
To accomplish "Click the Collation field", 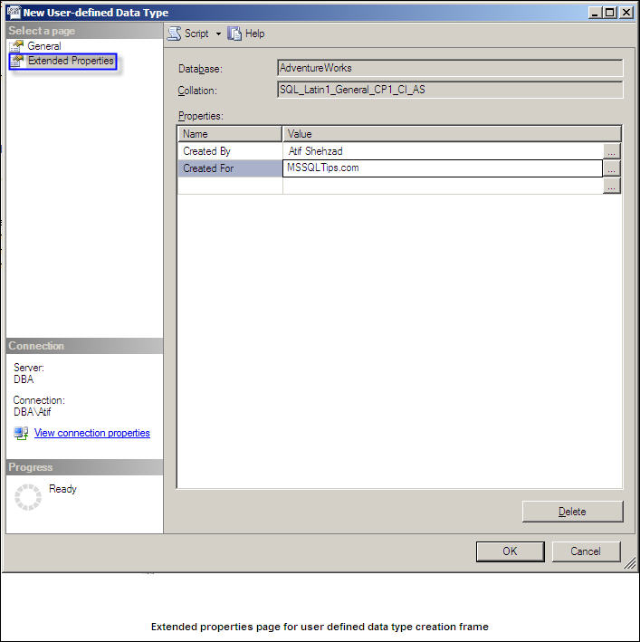I will 450,90.
